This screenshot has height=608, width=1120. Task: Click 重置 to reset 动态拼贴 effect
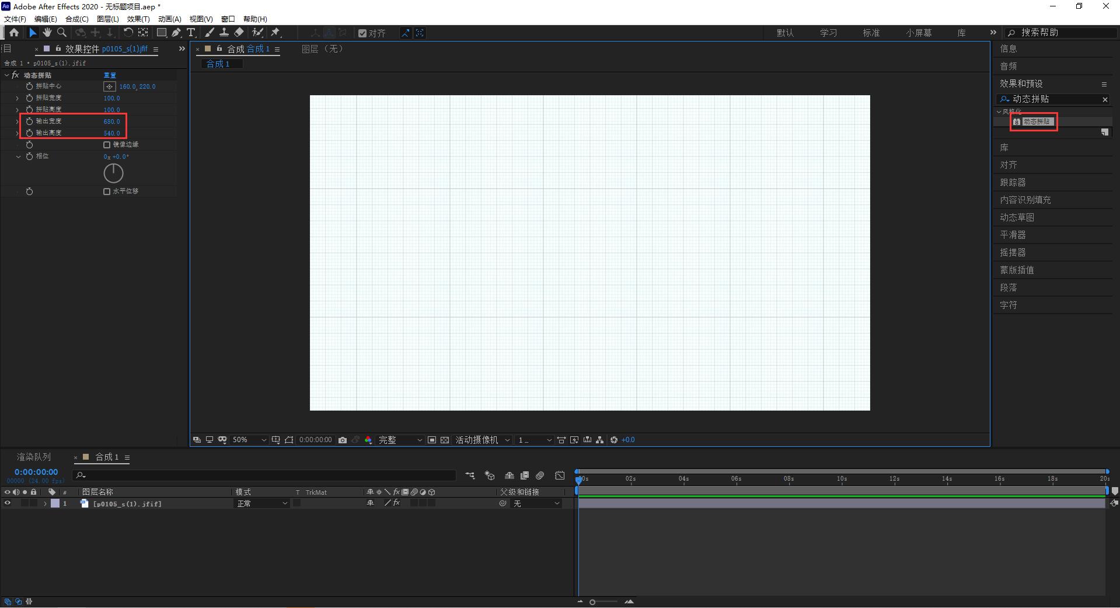pos(110,75)
